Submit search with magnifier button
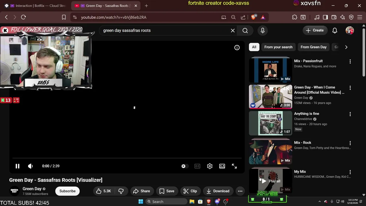 [x=245, y=30]
